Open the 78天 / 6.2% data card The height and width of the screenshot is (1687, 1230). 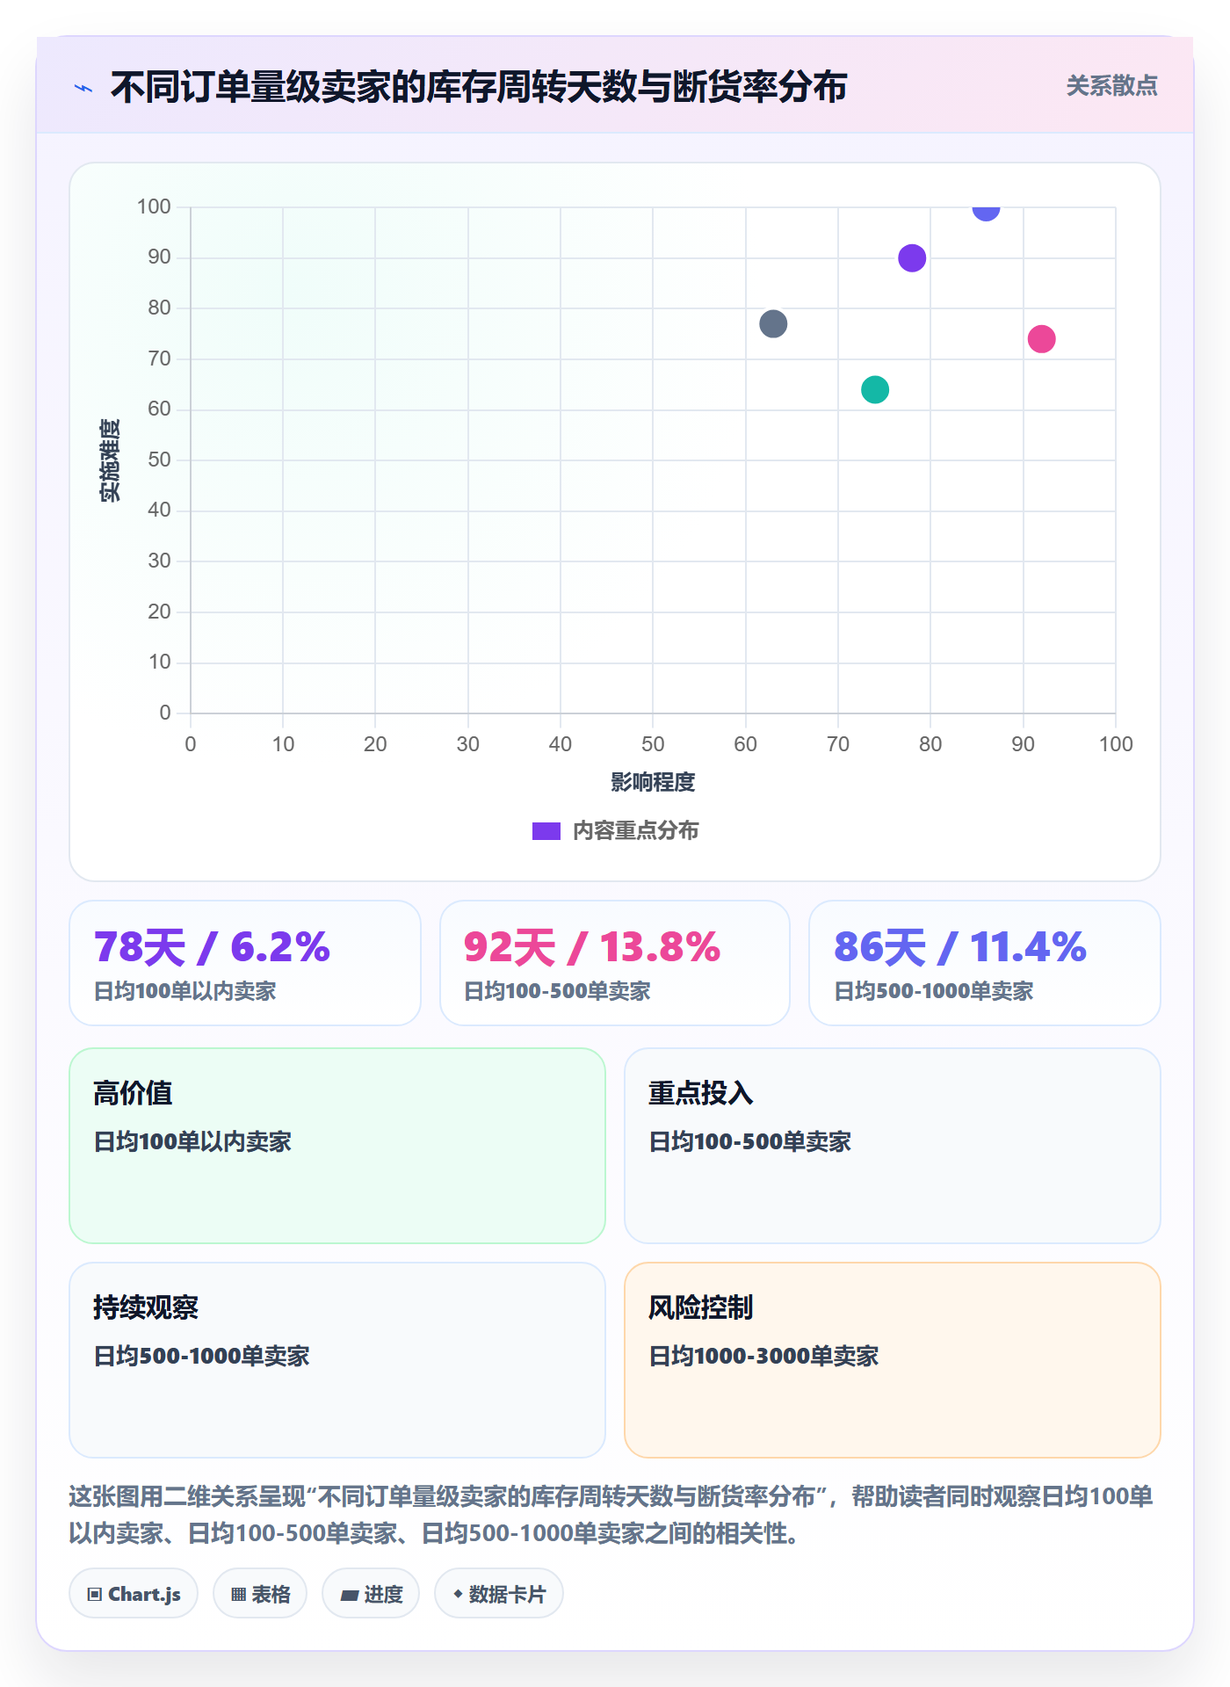click(245, 963)
